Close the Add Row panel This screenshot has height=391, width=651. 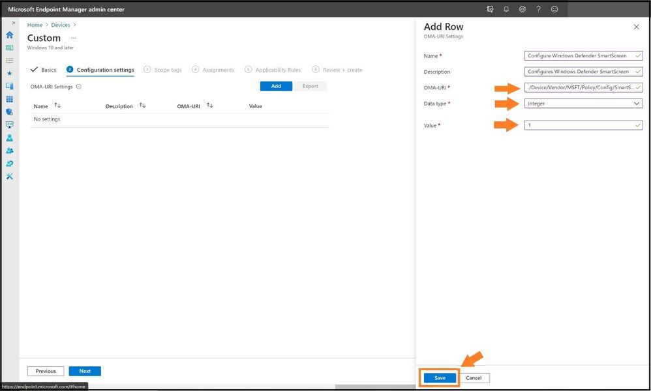click(637, 27)
